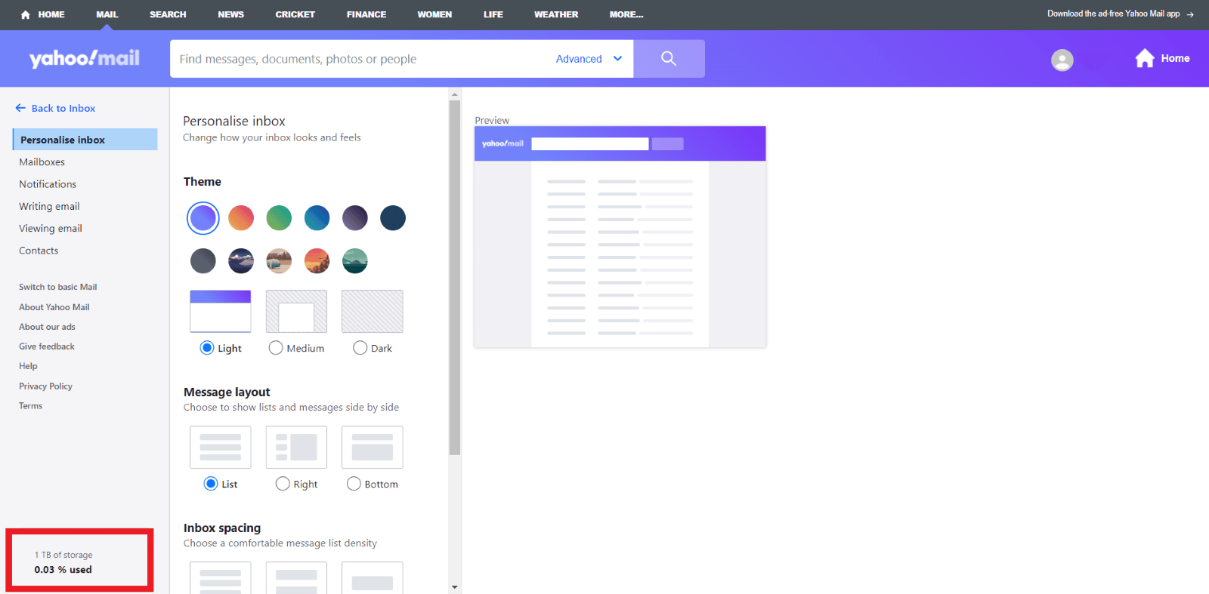Open About our ads link
This screenshot has width=1209, height=594.
47,327
